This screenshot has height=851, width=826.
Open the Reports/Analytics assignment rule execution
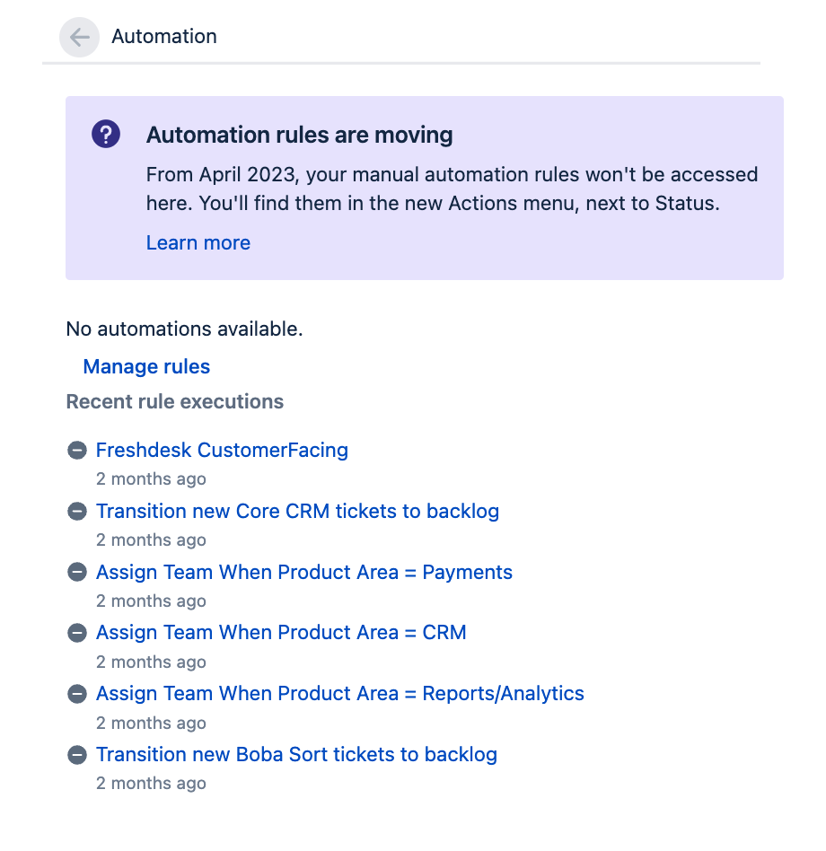(x=339, y=693)
